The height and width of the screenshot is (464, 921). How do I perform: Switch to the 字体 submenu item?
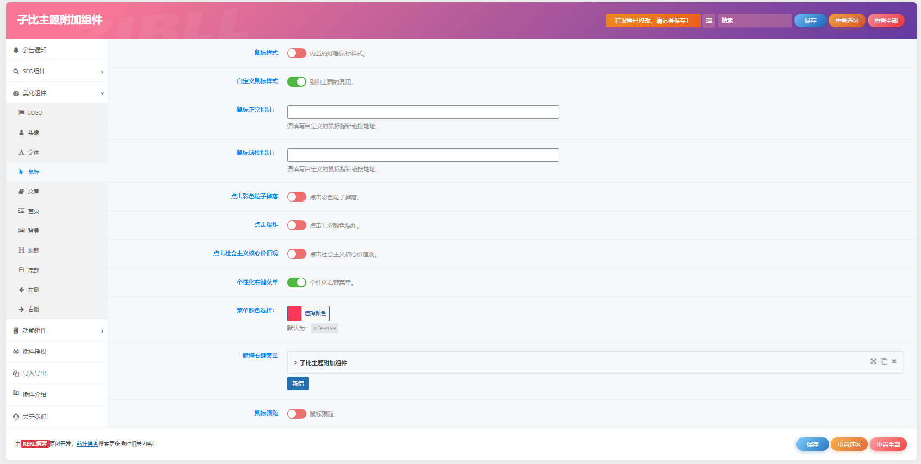click(34, 153)
